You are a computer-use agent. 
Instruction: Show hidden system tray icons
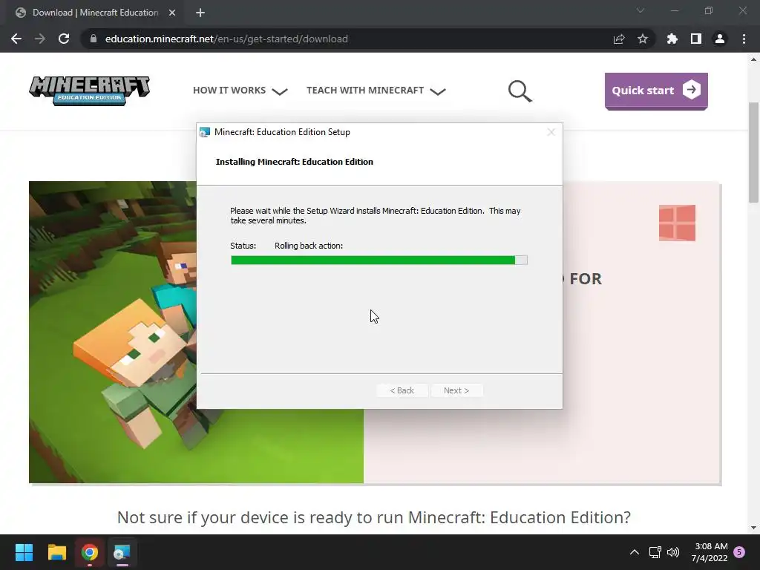coord(634,552)
